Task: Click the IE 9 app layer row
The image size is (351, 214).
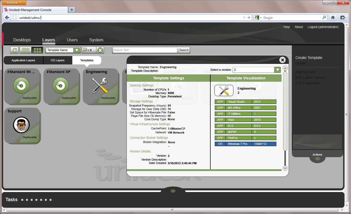Action: click(x=245, y=126)
